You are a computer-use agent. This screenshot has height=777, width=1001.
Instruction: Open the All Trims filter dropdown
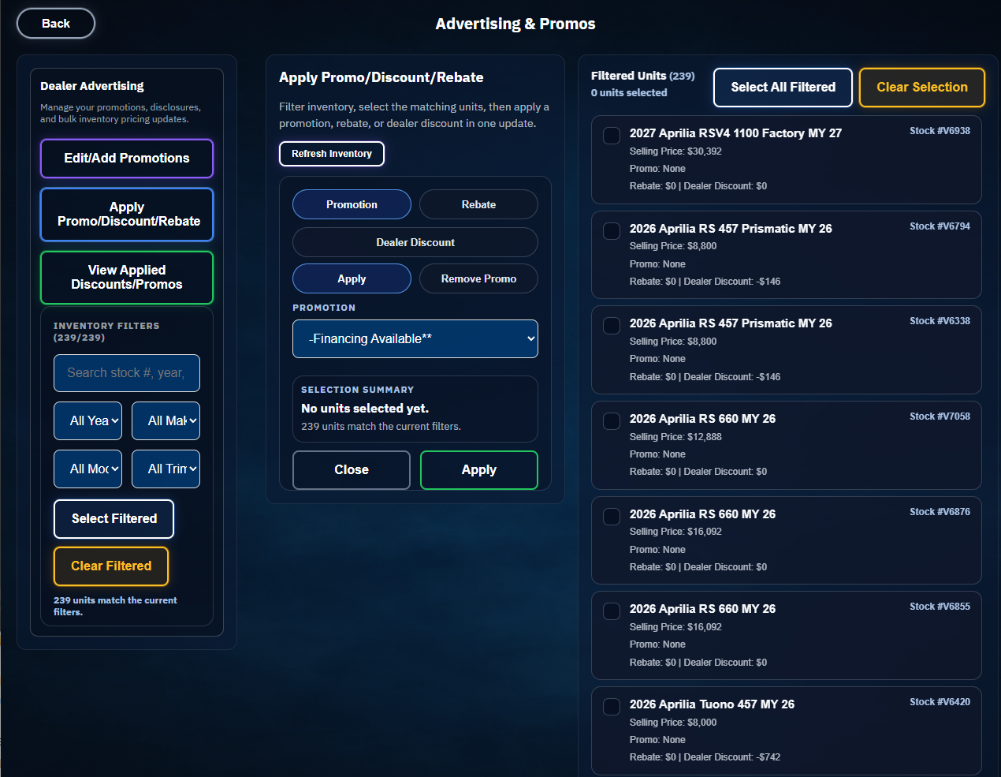(x=166, y=469)
